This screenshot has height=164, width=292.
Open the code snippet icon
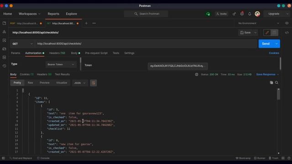click(287, 32)
